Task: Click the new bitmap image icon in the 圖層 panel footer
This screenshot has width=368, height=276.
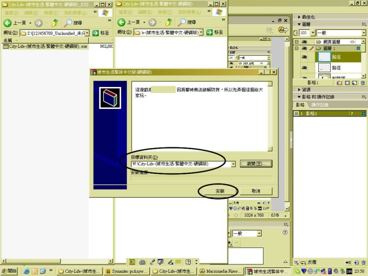Action: point(355,83)
